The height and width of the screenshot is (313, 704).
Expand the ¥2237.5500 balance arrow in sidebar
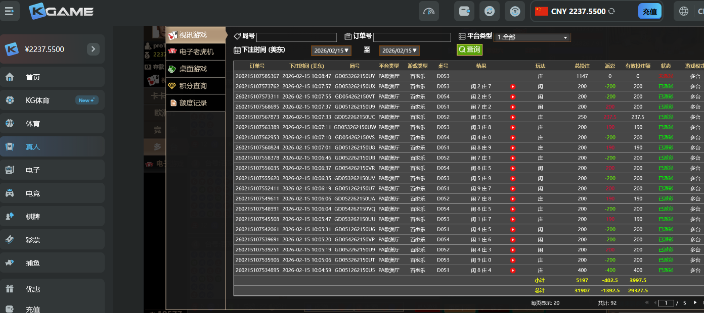pyautogui.click(x=93, y=49)
